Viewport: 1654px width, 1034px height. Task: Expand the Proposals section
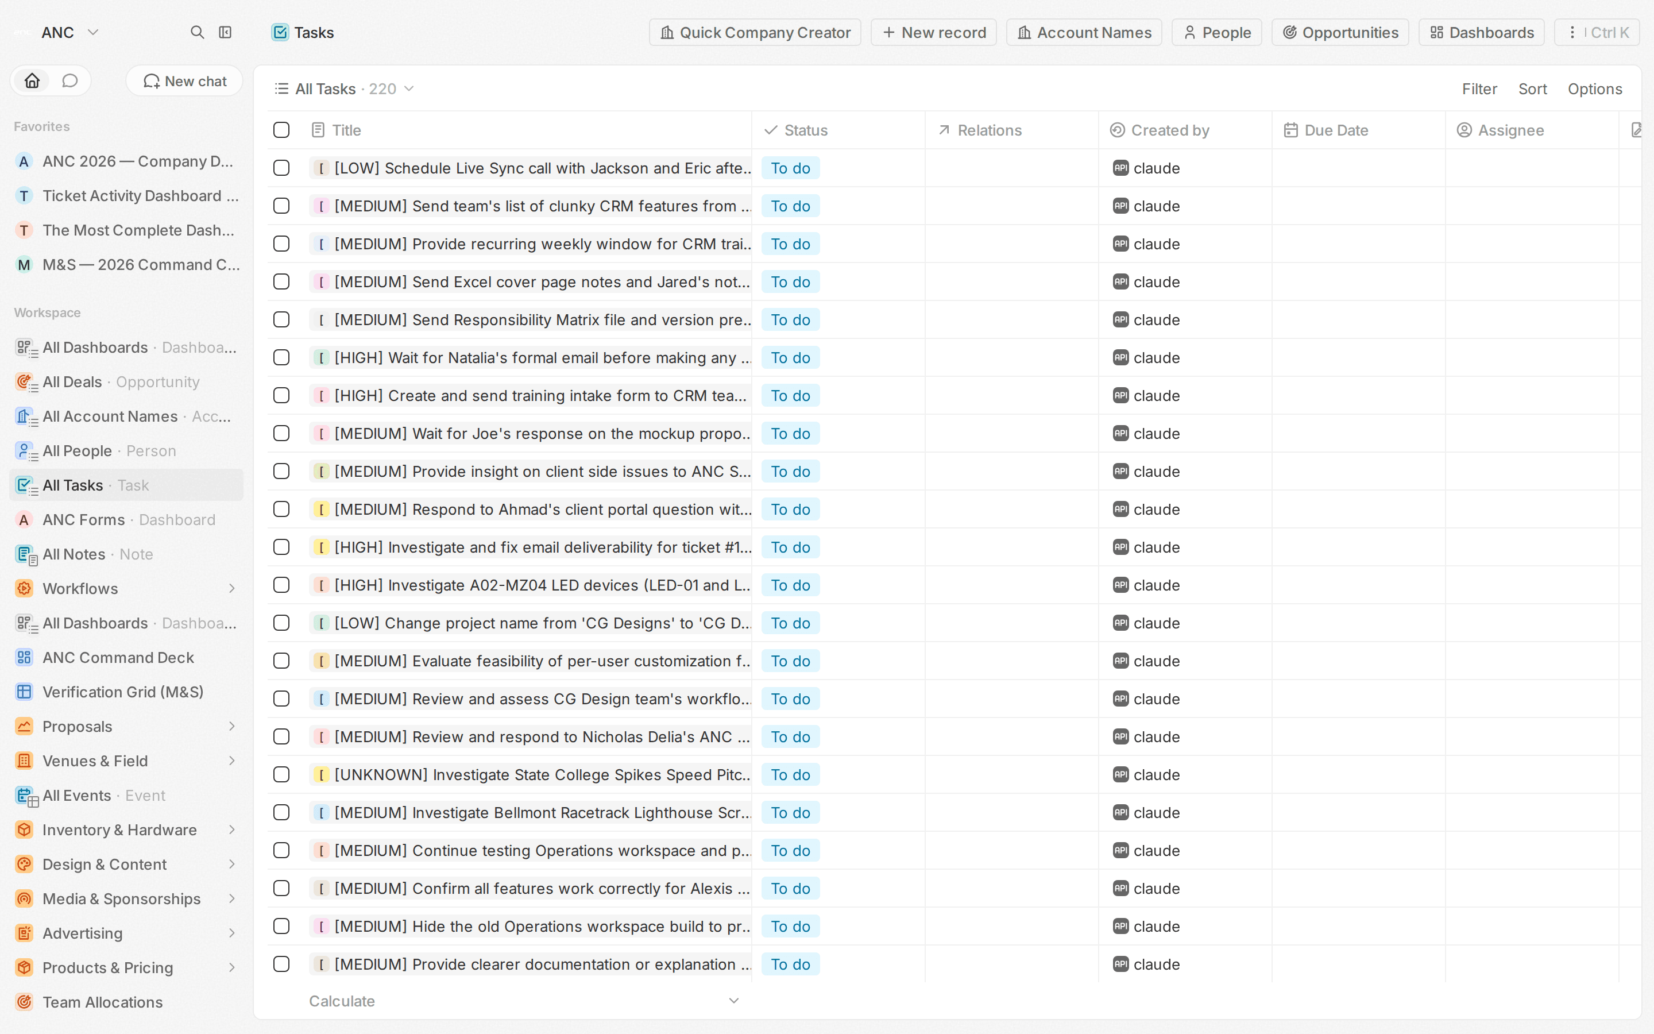click(231, 726)
